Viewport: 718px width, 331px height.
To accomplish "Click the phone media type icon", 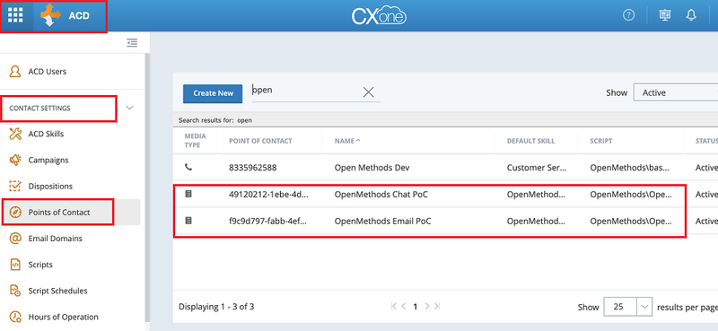I will (x=188, y=168).
